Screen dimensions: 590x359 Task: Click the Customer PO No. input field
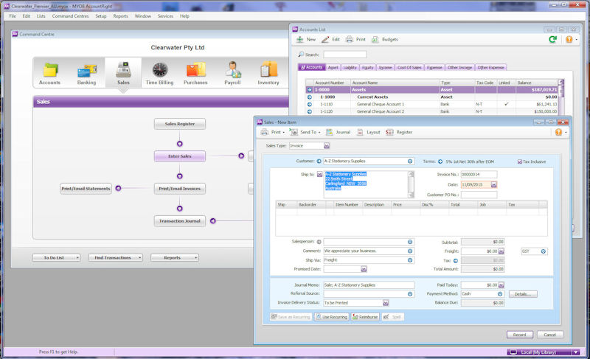(x=479, y=195)
